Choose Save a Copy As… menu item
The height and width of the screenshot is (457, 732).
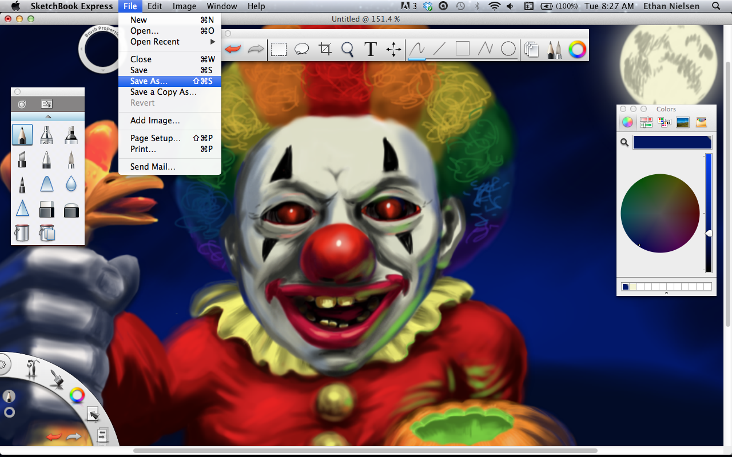(x=170, y=92)
